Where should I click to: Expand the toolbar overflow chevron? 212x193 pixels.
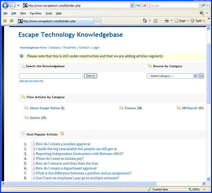(209, 18)
